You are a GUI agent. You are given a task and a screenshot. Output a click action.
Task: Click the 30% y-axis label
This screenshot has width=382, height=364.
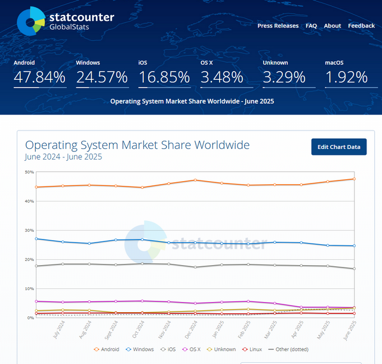29,231
